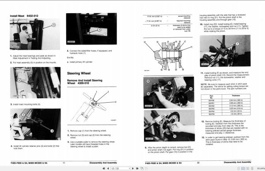Click the Steering Wheel section heading
Image resolution: width=265 pixels, height=171 pixels.
79,73
